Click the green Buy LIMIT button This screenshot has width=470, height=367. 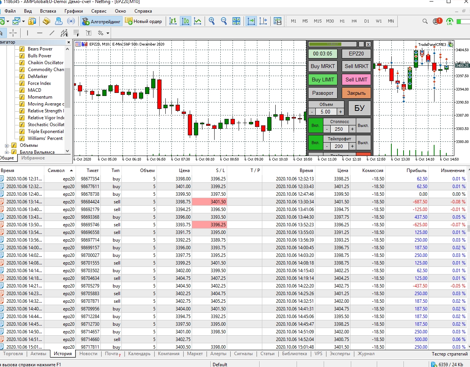pyautogui.click(x=323, y=80)
